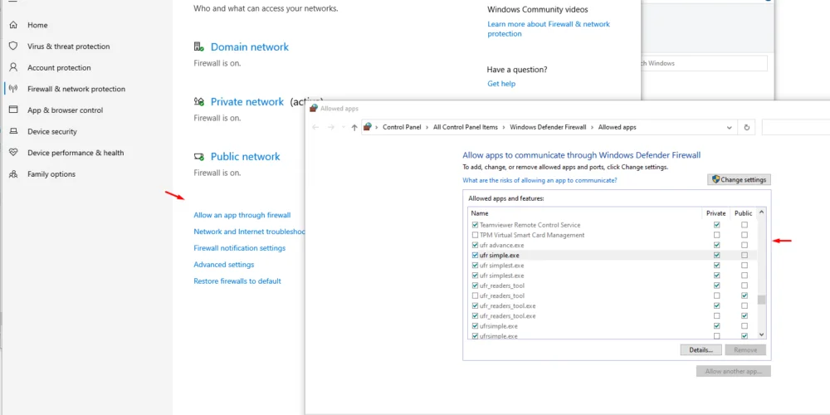Expand the chevron after Windows Defender Firewall breadcrumb
Screen dimensions: 830x415
(x=593, y=128)
